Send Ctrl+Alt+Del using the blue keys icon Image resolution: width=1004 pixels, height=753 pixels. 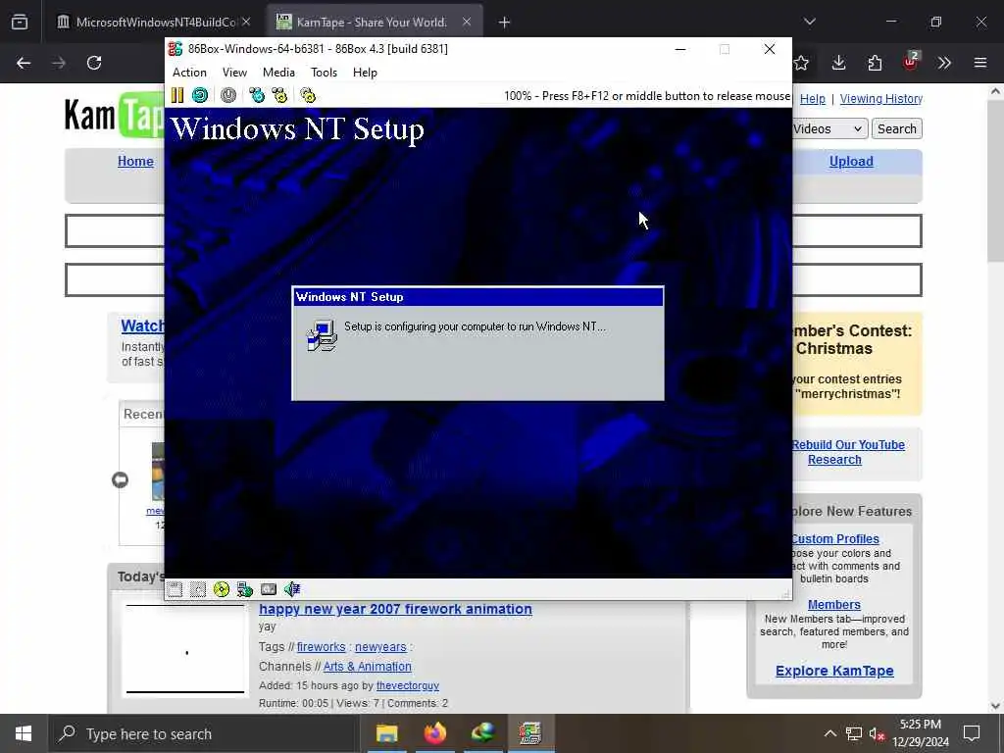coord(257,95)
